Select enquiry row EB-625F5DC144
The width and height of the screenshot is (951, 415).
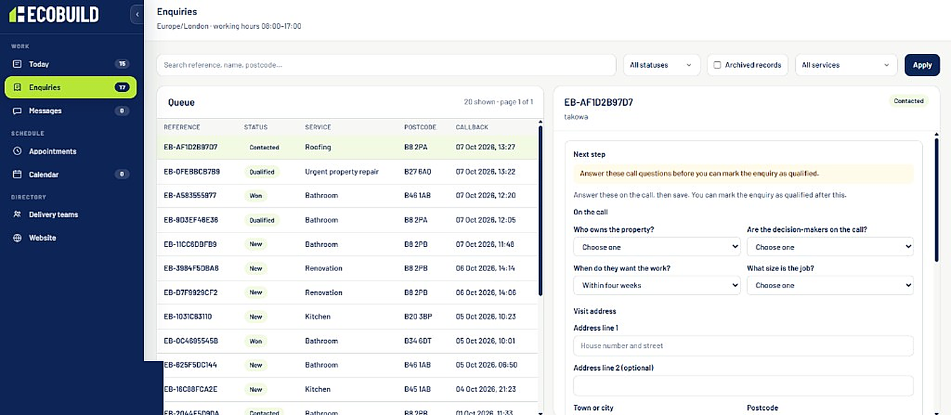(347, 365)
